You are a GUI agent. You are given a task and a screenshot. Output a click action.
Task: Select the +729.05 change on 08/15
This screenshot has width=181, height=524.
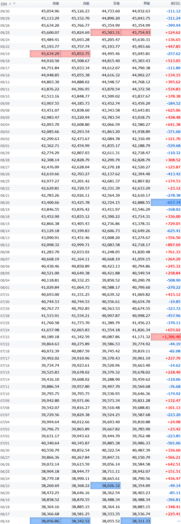click(x=173, y=224)
